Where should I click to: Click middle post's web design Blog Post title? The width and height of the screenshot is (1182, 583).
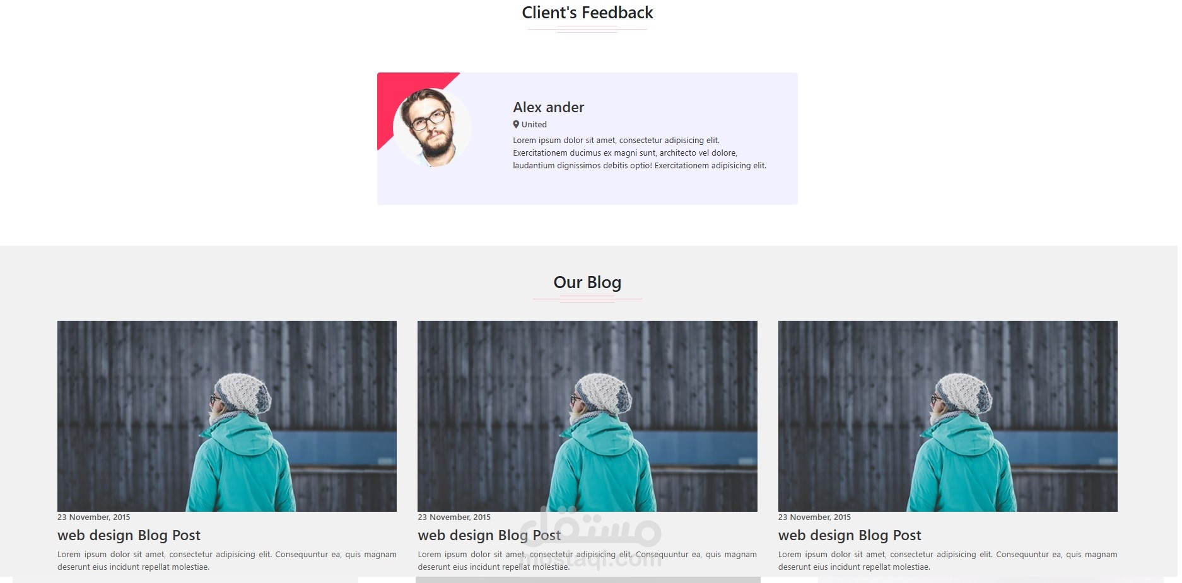[489, 535]
